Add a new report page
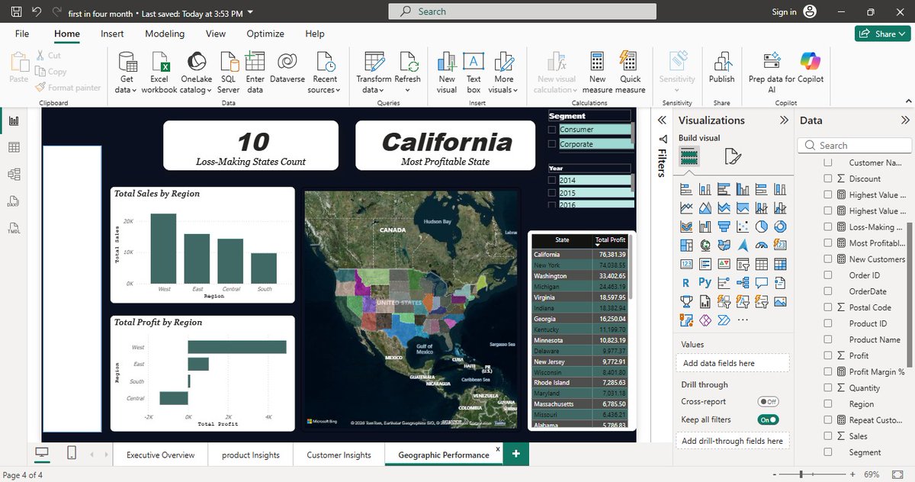915x482 pixels. pyautogui.click(x=516, y=455)
